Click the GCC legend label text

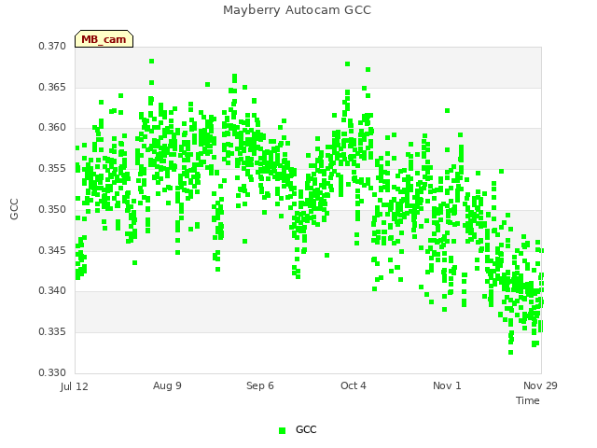pyautogui.click(x=306, y=429)
